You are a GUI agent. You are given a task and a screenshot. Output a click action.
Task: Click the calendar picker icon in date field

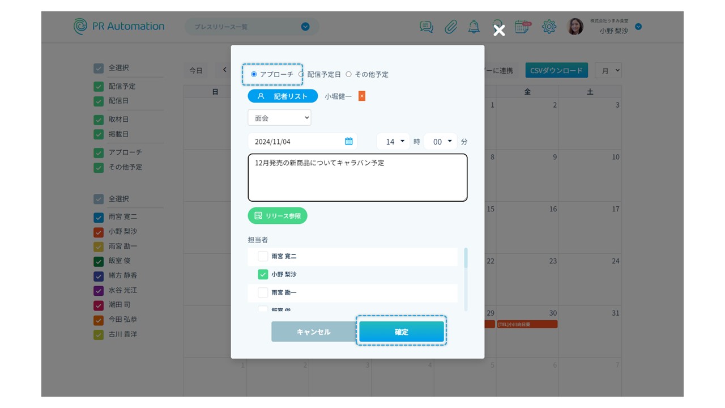(x=349, y=142)
